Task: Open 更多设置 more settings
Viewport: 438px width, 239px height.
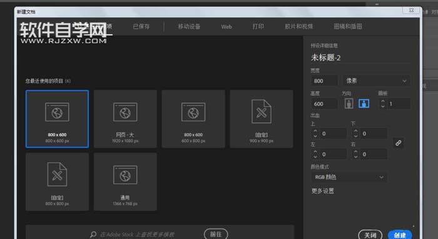Action: (x=323, y=191)
